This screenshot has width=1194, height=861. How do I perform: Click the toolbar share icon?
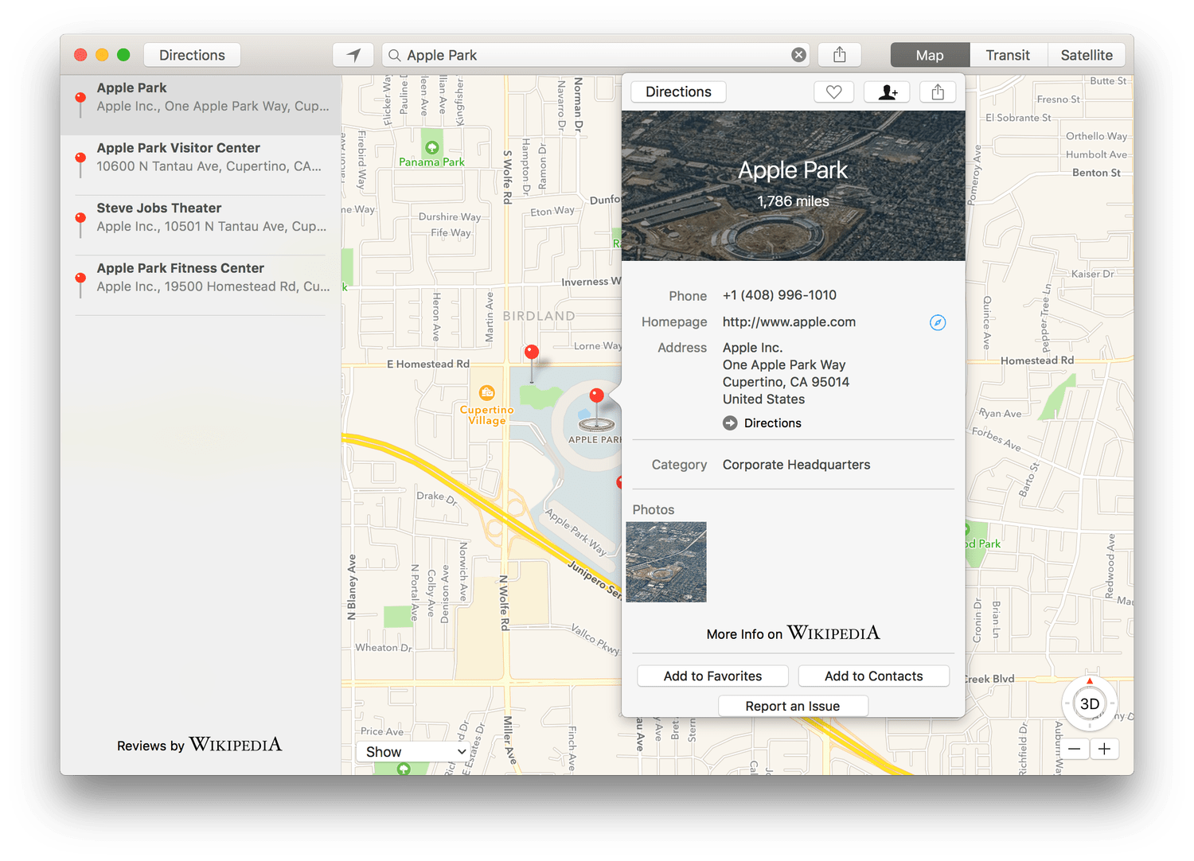tap(839, 55)
